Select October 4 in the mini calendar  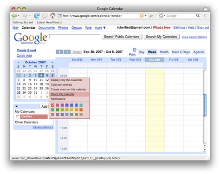[x=41, y=76]
